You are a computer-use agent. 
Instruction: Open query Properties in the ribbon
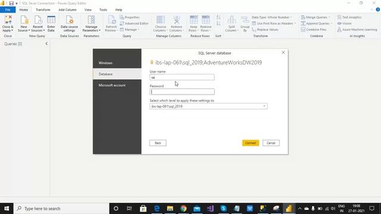(130, 17)
